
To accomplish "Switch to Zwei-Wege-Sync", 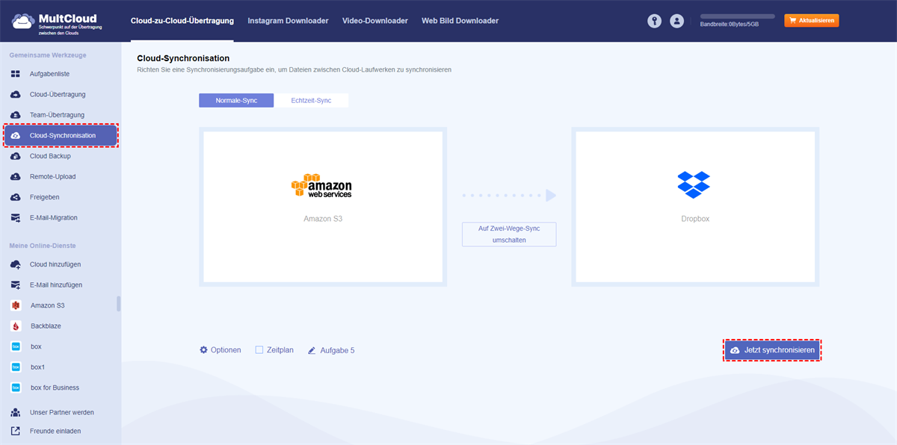I will pos(508,234).
